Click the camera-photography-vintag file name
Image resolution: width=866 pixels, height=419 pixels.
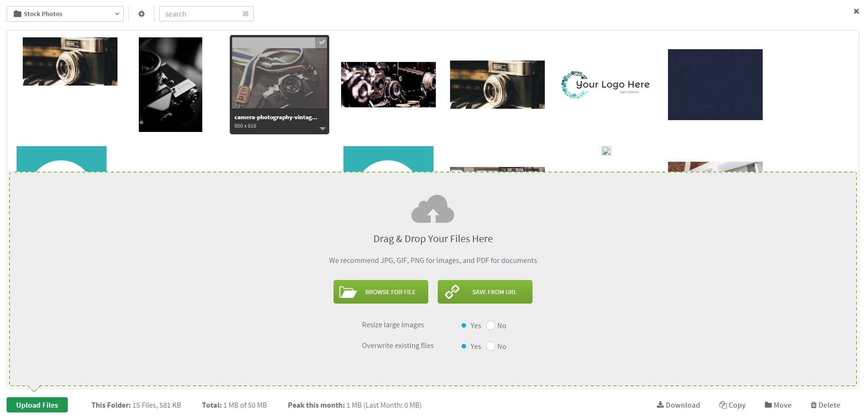click(x=276, y=117)
